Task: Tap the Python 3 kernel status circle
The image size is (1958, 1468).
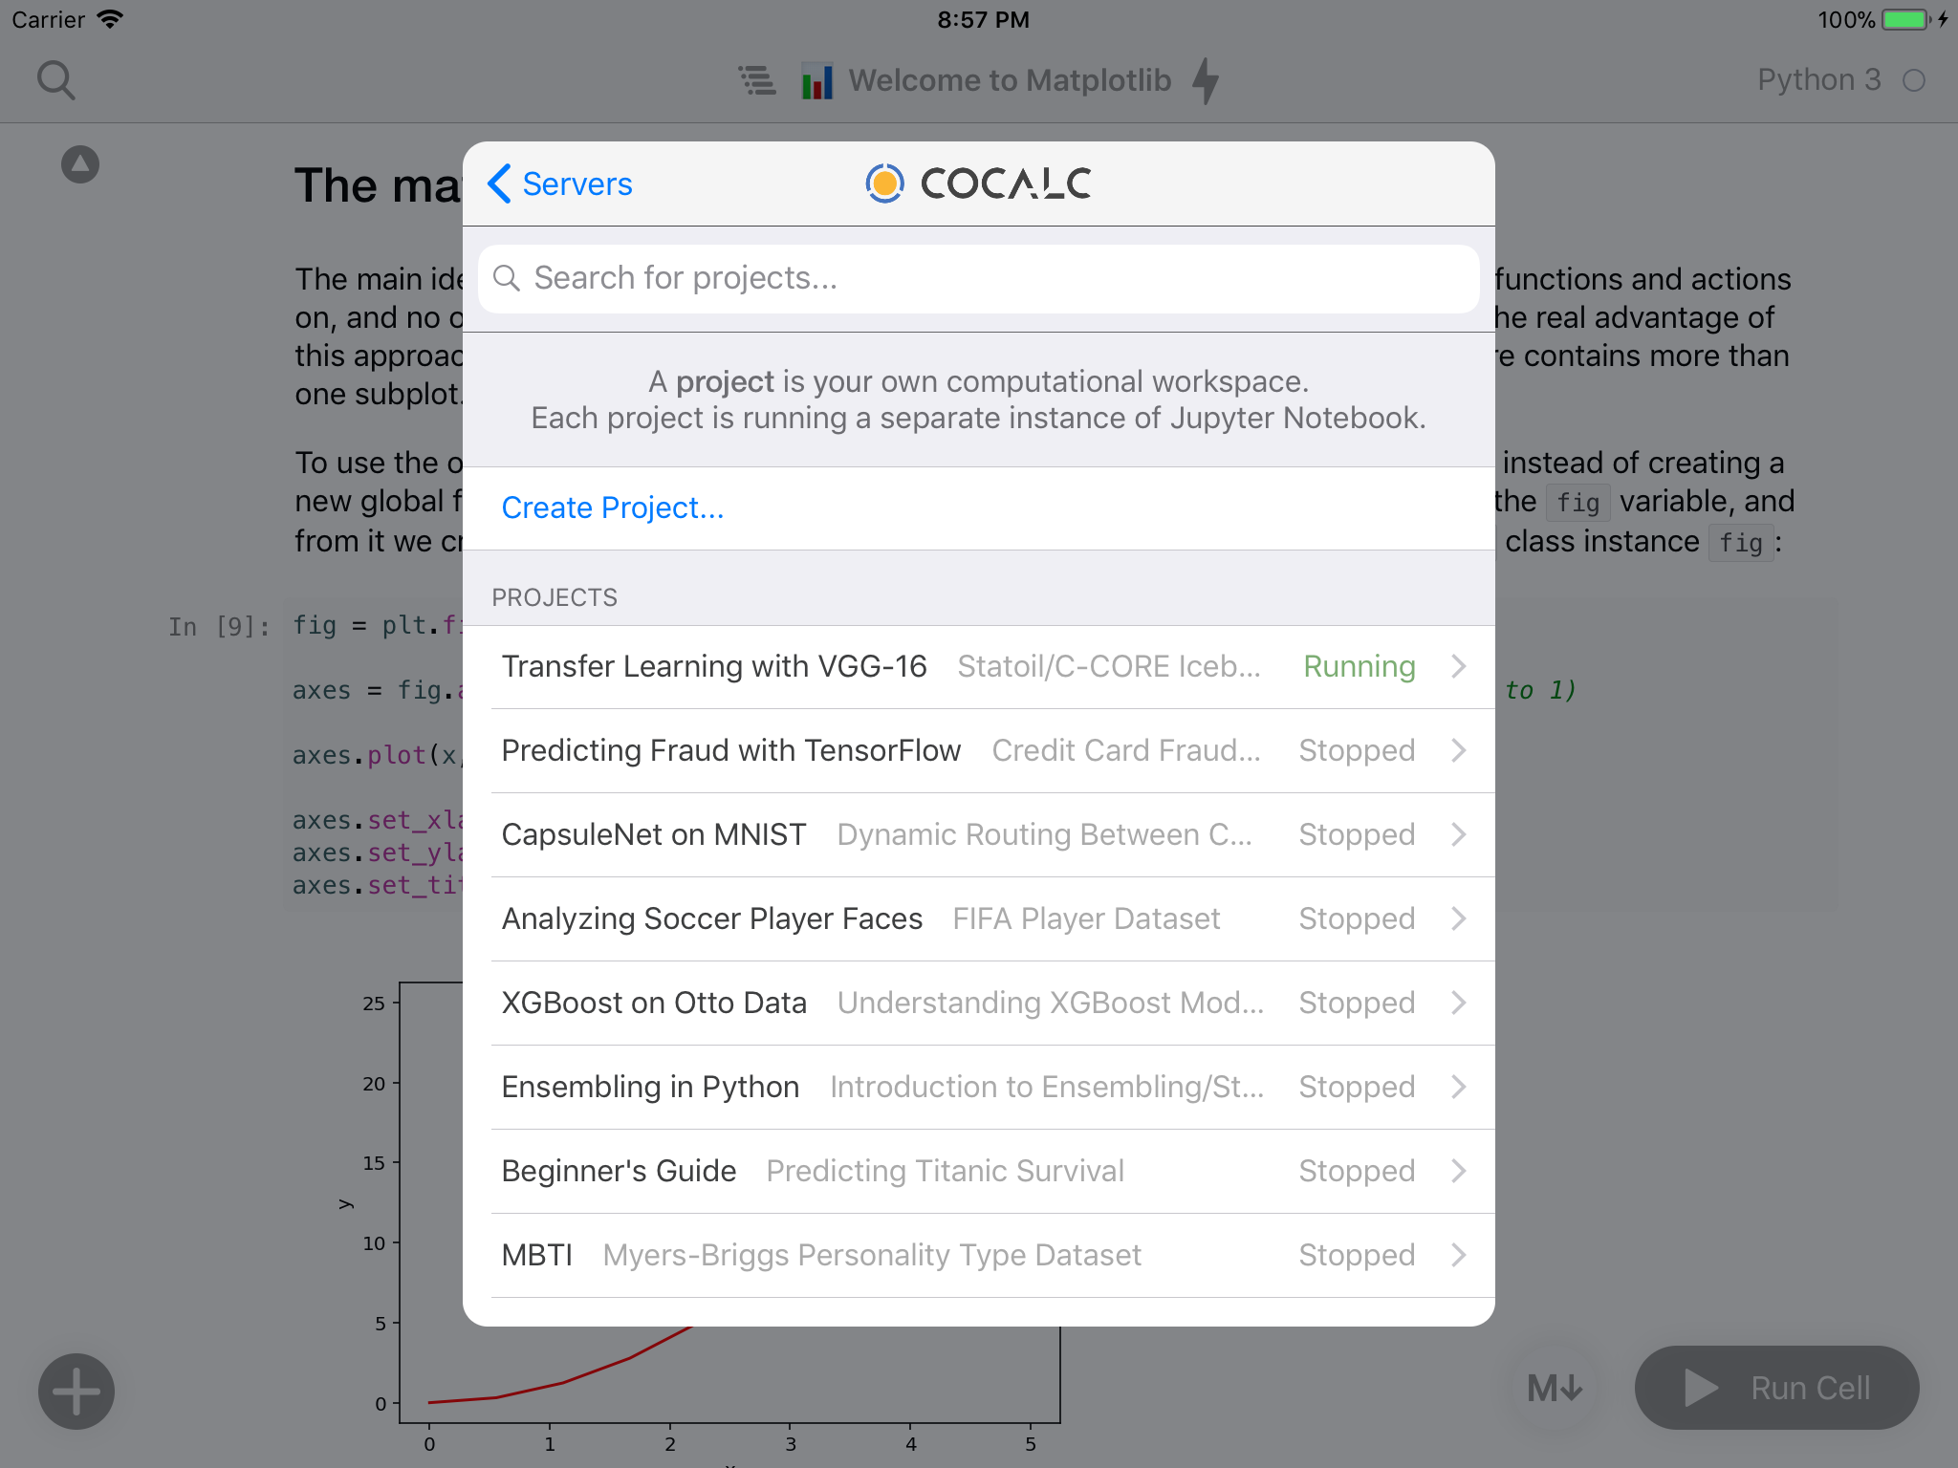Action: [1914, 81]
